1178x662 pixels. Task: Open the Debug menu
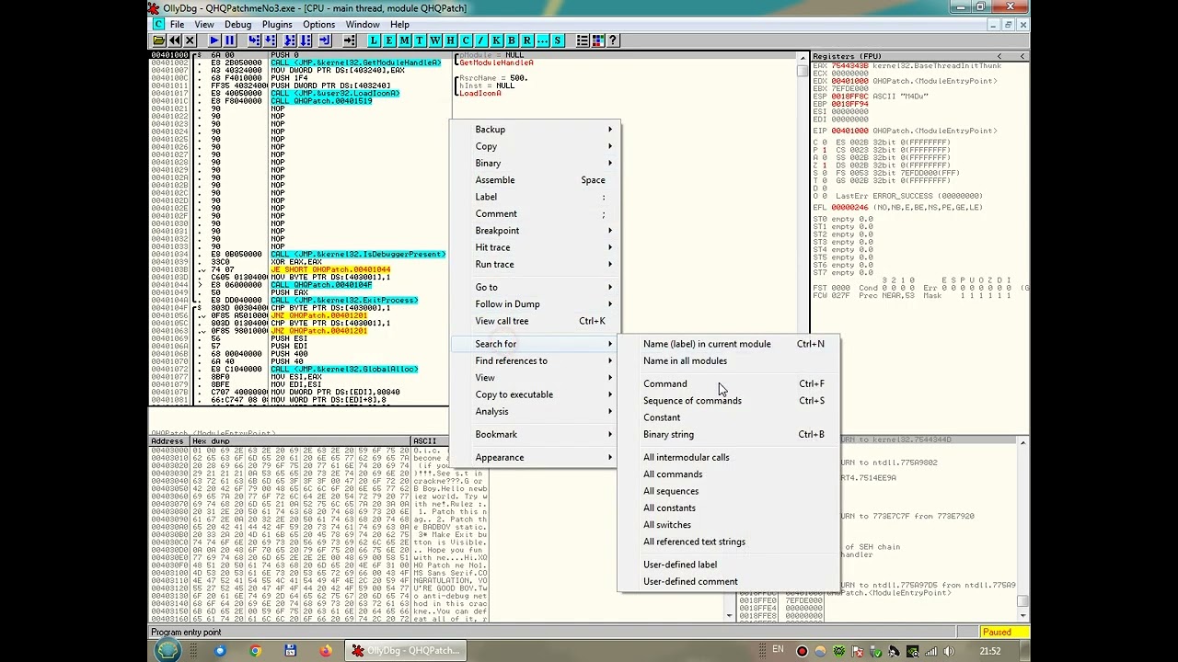click(237, 25)
